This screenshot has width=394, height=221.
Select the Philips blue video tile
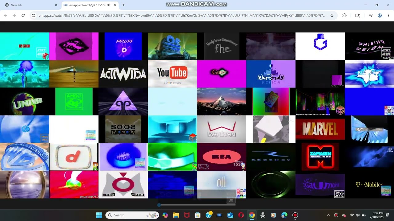(123, 46)
